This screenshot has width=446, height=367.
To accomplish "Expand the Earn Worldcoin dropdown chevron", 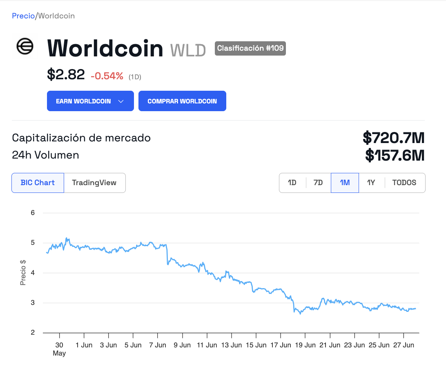I will coord(121,101).
